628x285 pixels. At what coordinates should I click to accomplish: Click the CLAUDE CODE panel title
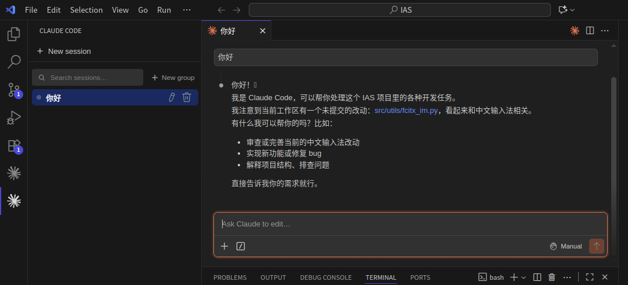60,31
